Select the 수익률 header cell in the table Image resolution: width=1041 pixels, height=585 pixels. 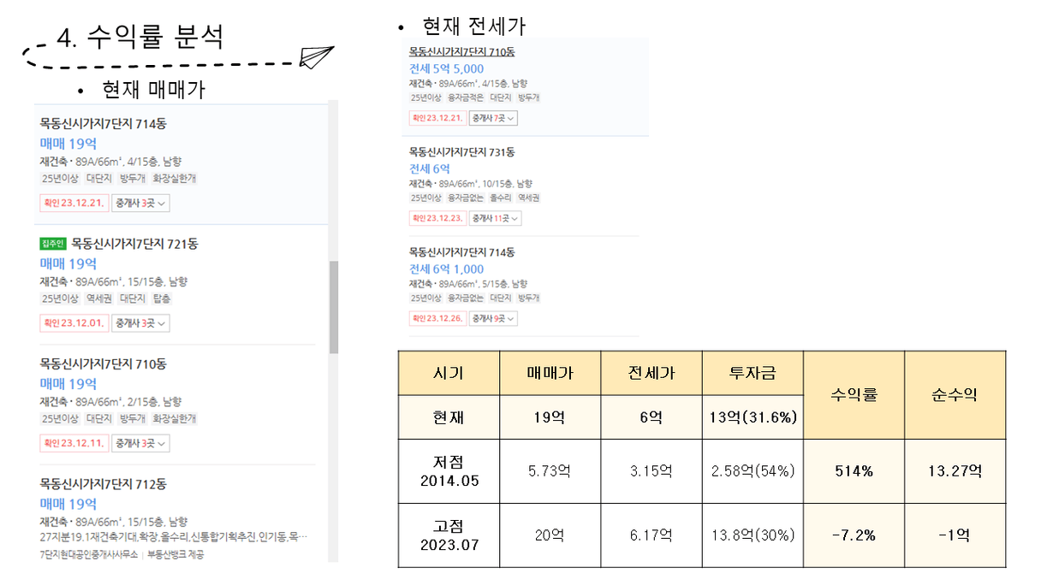[853, 395]
